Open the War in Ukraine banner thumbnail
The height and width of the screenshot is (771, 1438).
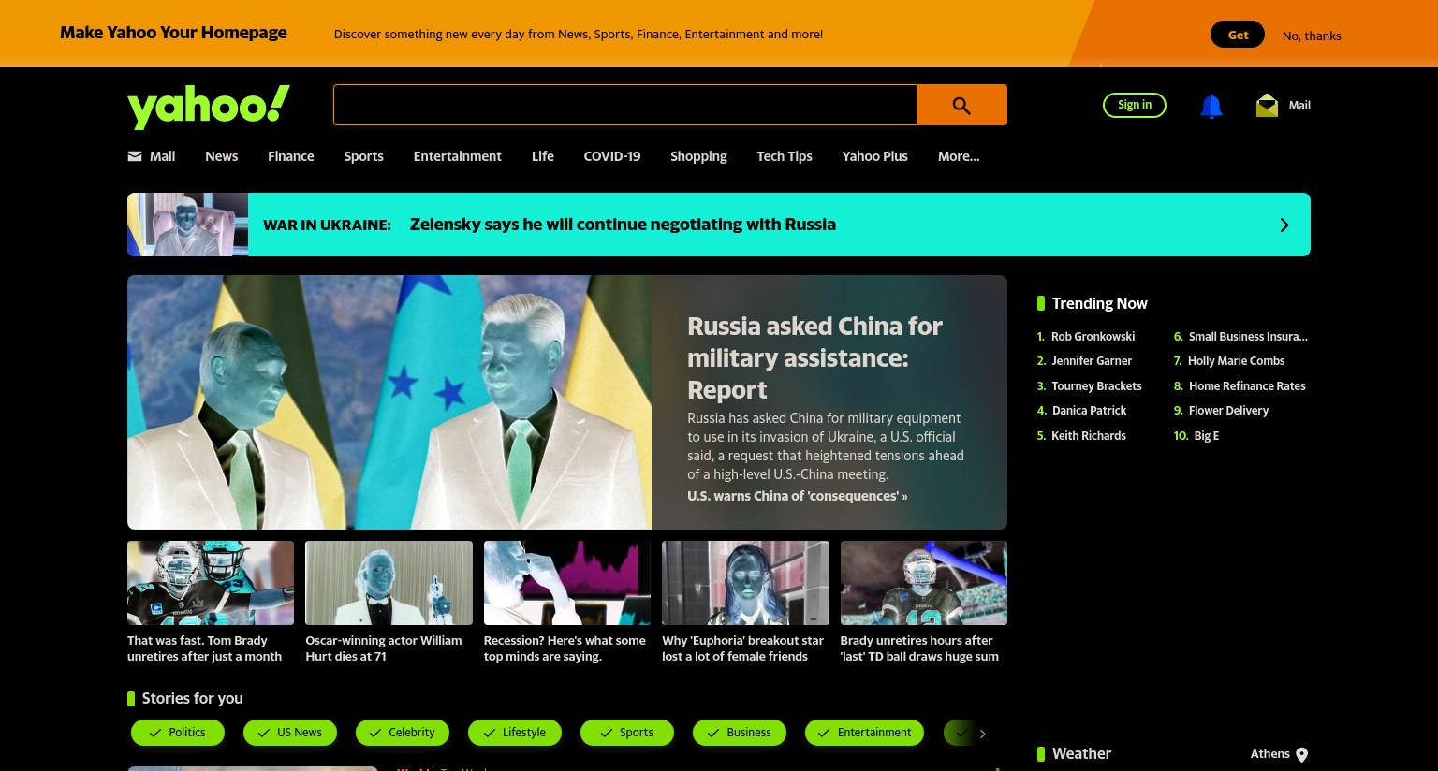[187, 225]
